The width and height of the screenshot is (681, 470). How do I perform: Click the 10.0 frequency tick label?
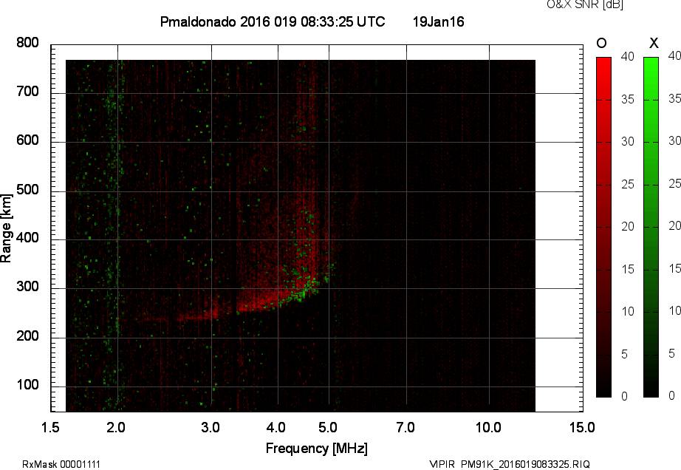tap(489, 428)
